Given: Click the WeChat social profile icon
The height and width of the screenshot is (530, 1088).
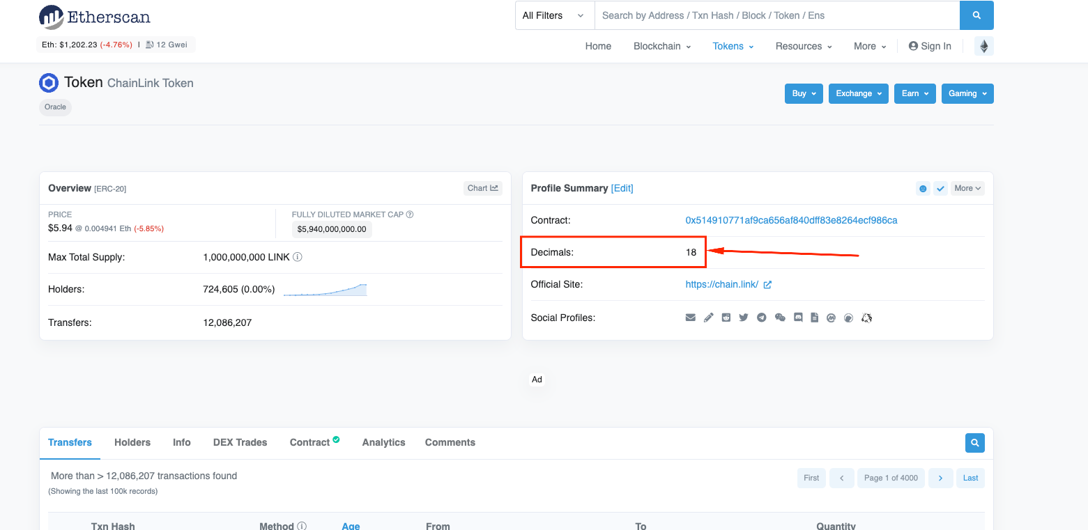Looking at the screenshot, I should pos(780,318).
